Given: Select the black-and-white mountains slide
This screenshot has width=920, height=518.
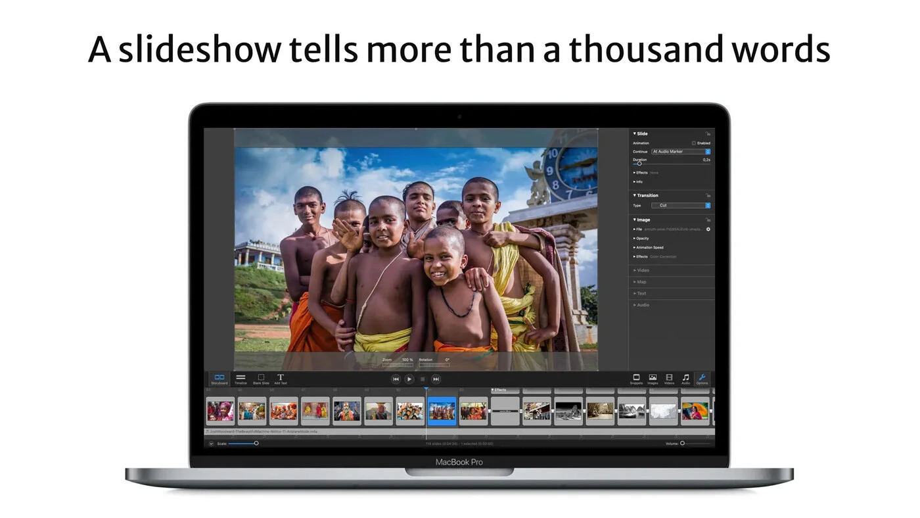Looking at the screenshot, I should click(632, 411).
